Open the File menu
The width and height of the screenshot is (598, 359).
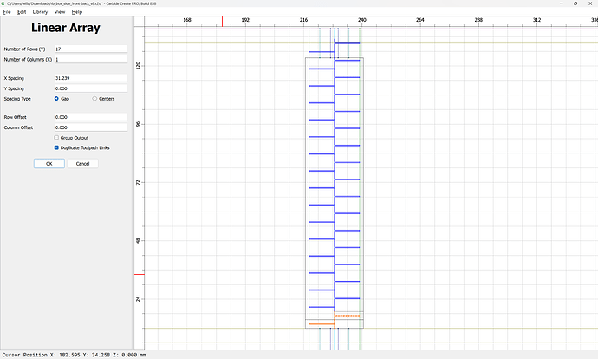(6, 12)
